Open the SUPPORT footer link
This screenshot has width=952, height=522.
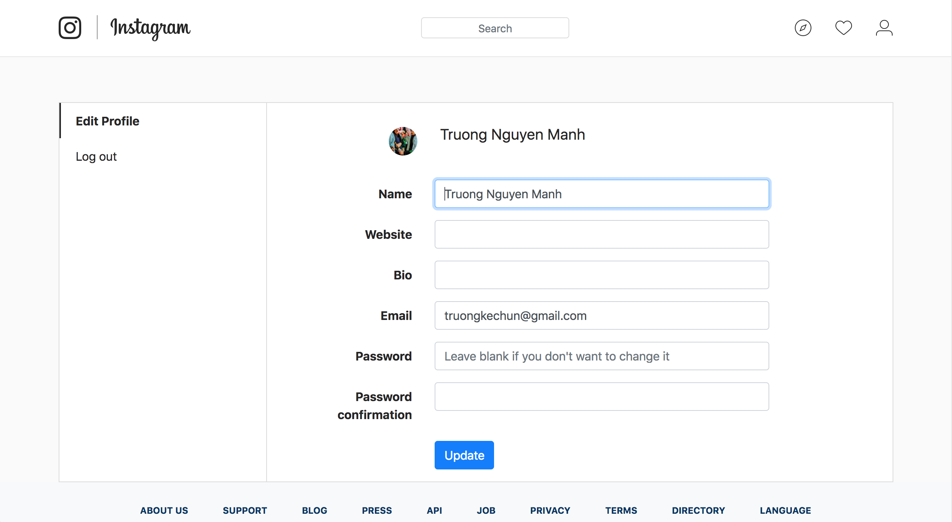coord(245,510)
